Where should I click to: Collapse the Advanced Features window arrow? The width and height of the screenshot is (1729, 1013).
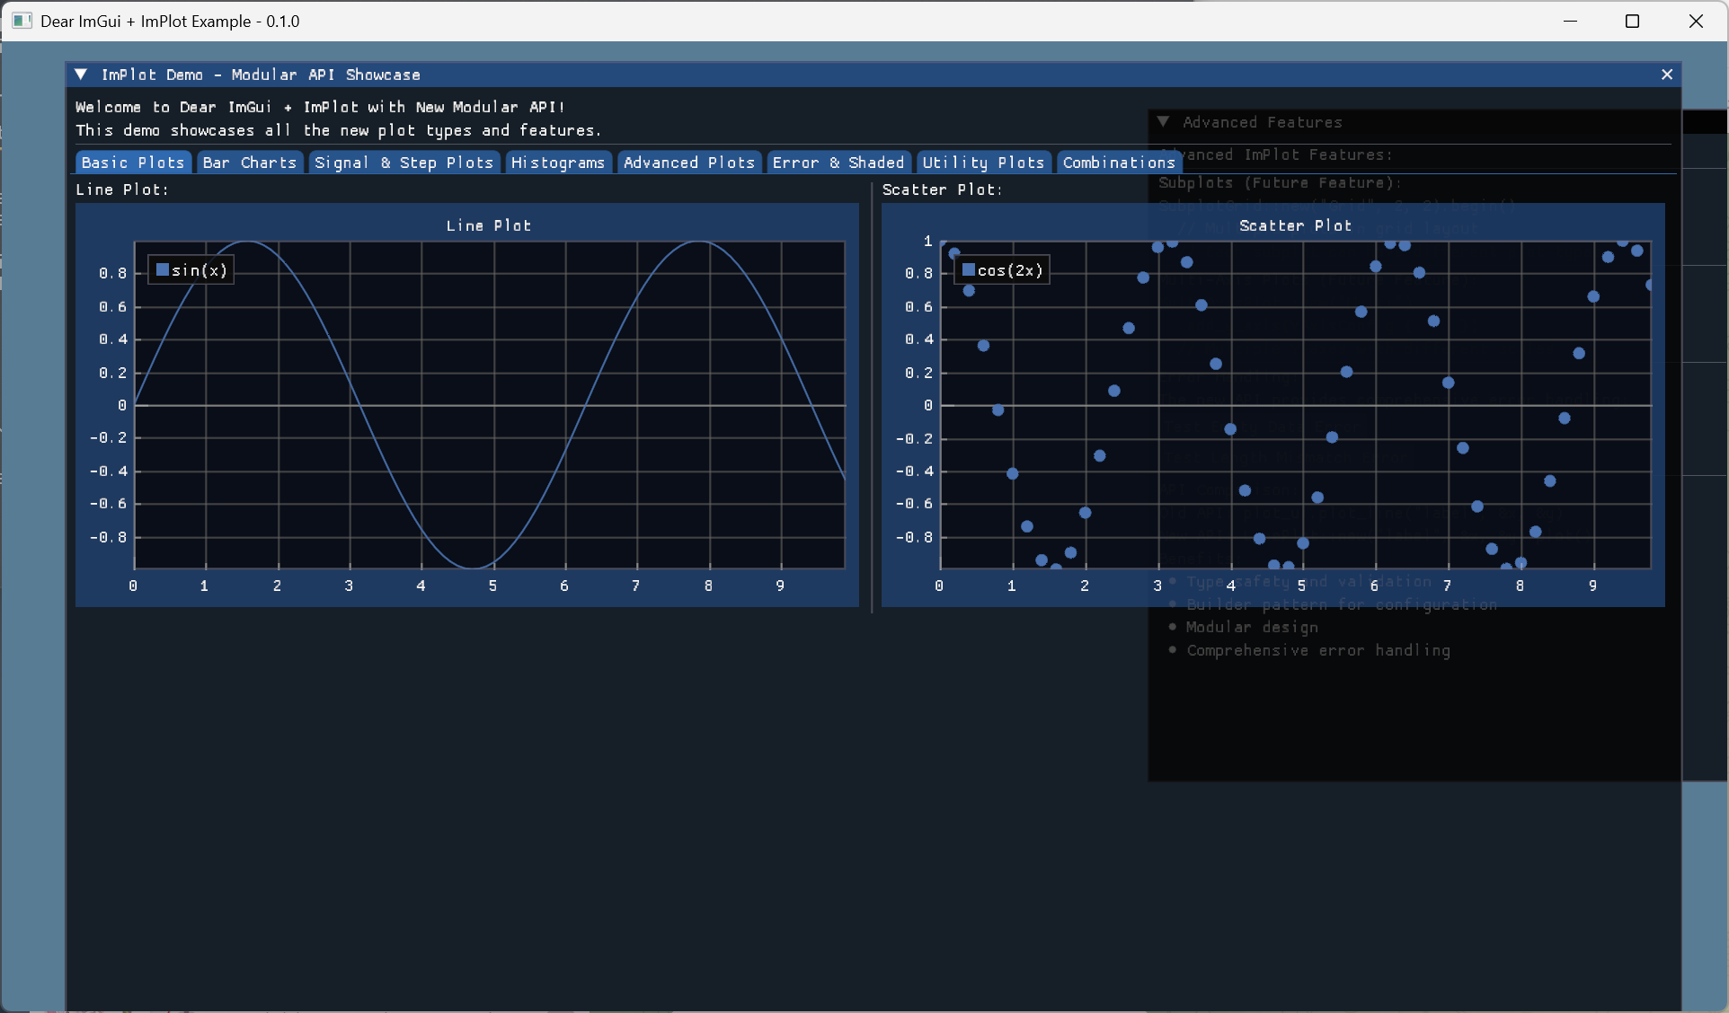coord(1163,122)
